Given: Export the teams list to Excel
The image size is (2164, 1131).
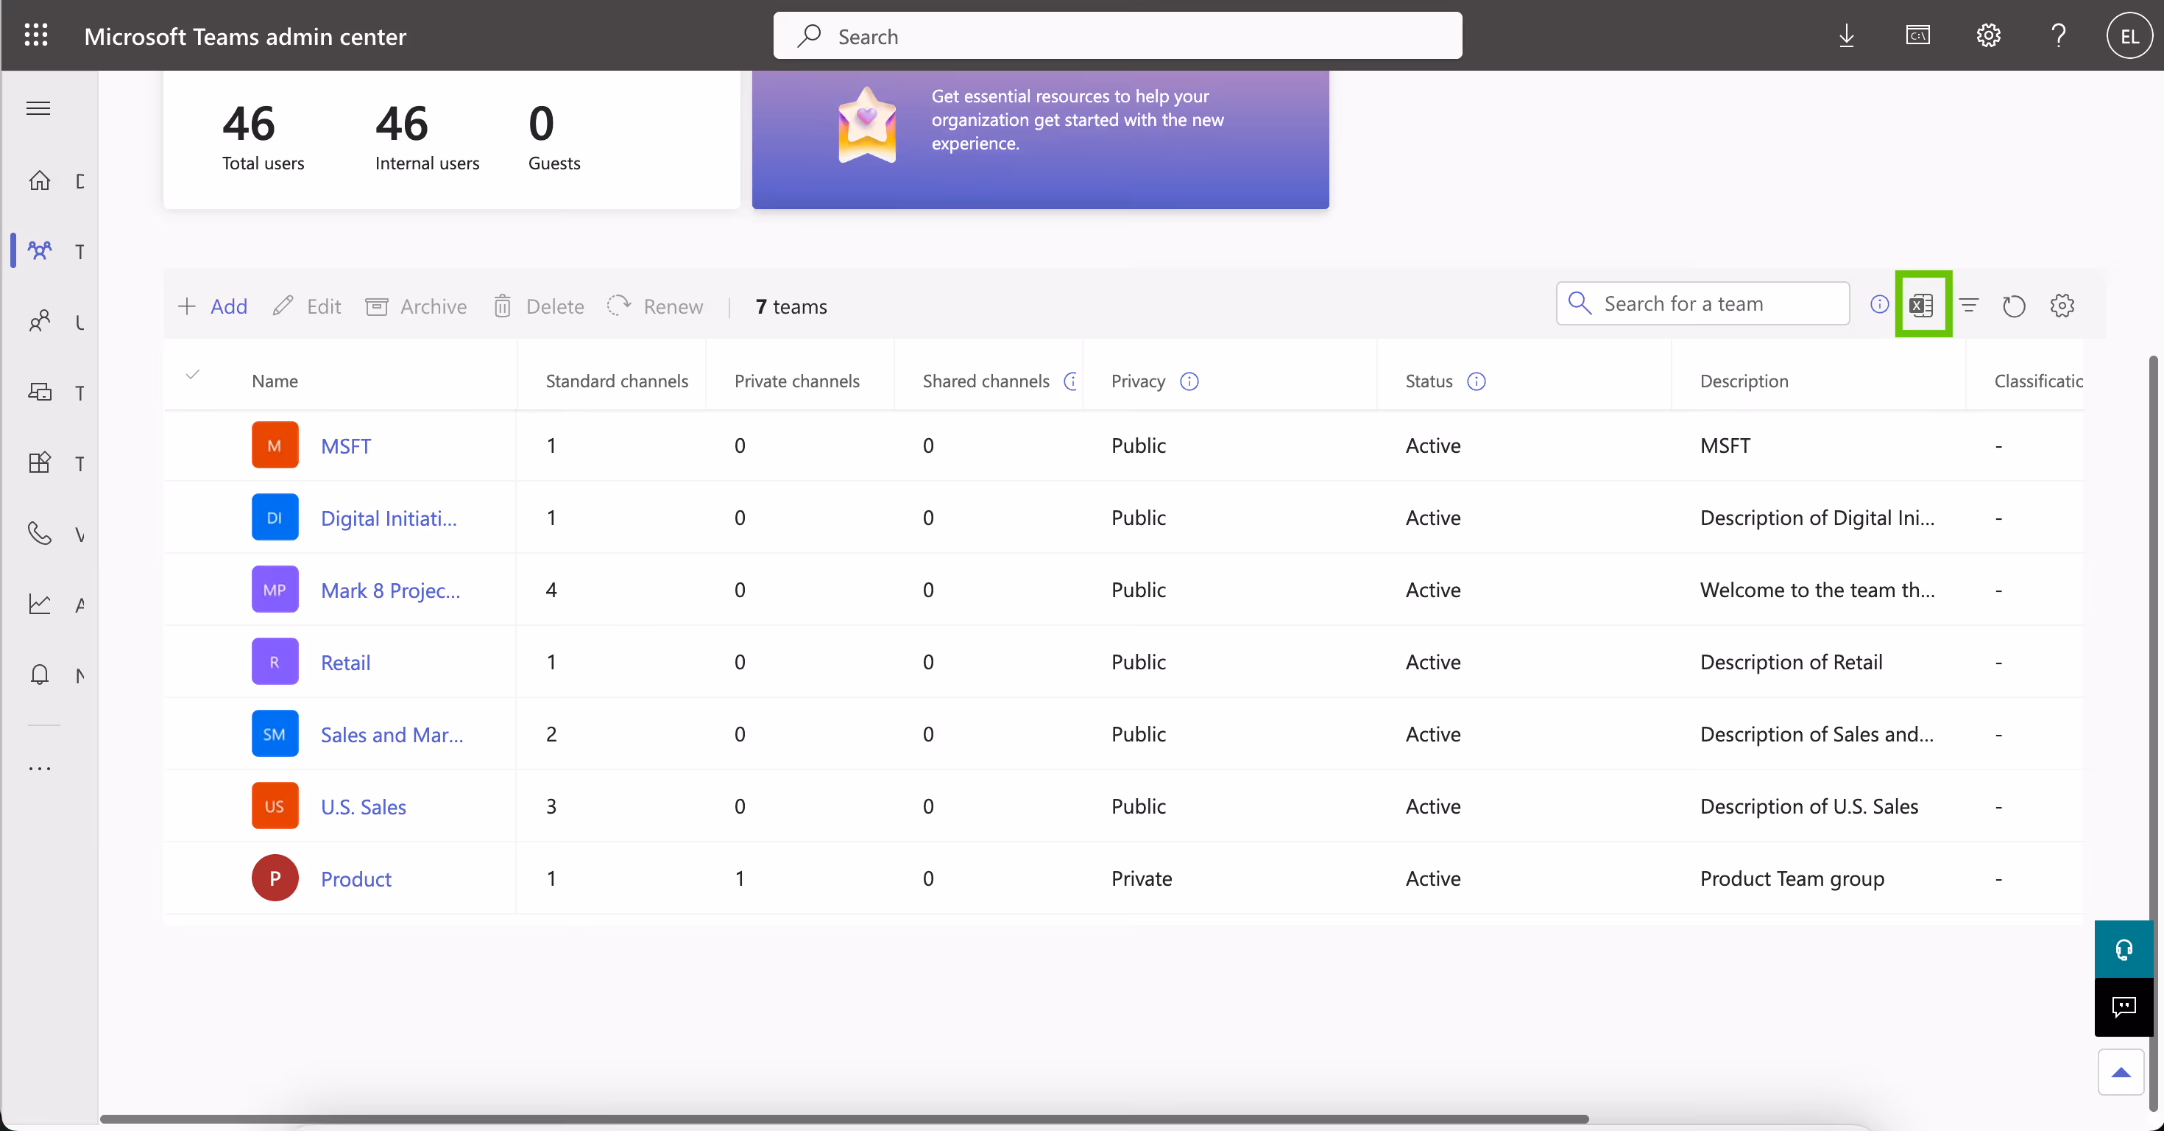Looking at the screenshot, I should point(1923,305).
